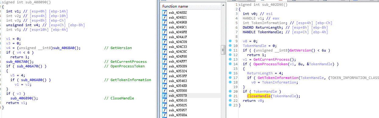Click the // OpenProcessToken comment in left pane
Screen dimensions: 379x118
124,66
